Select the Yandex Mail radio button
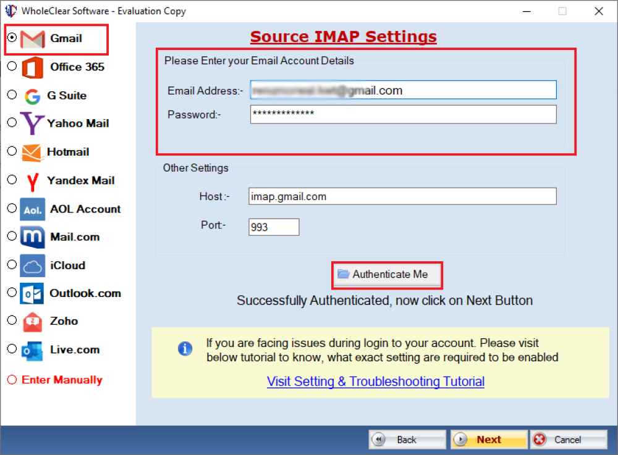 click(x=12, y=180)
